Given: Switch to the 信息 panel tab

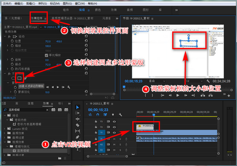Looking at the screenshot, I should click(x=30, y=103).
